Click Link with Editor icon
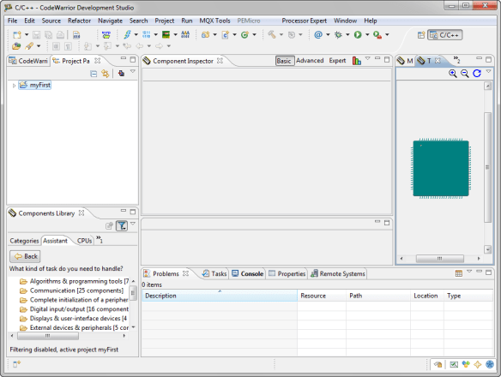 click(x=106, y=74)
